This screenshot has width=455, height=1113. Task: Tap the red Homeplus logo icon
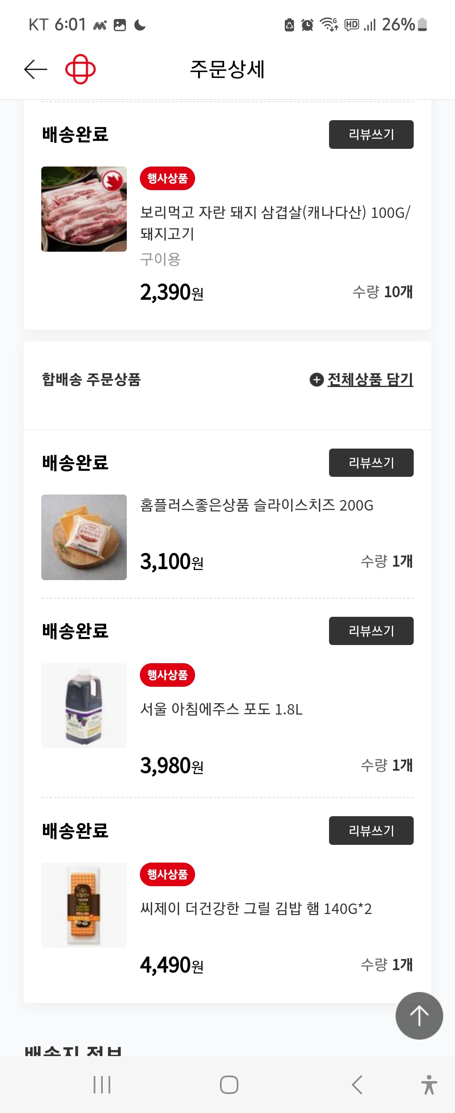(80, 69)
